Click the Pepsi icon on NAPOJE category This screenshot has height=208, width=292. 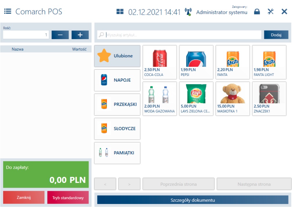(104, 80)
